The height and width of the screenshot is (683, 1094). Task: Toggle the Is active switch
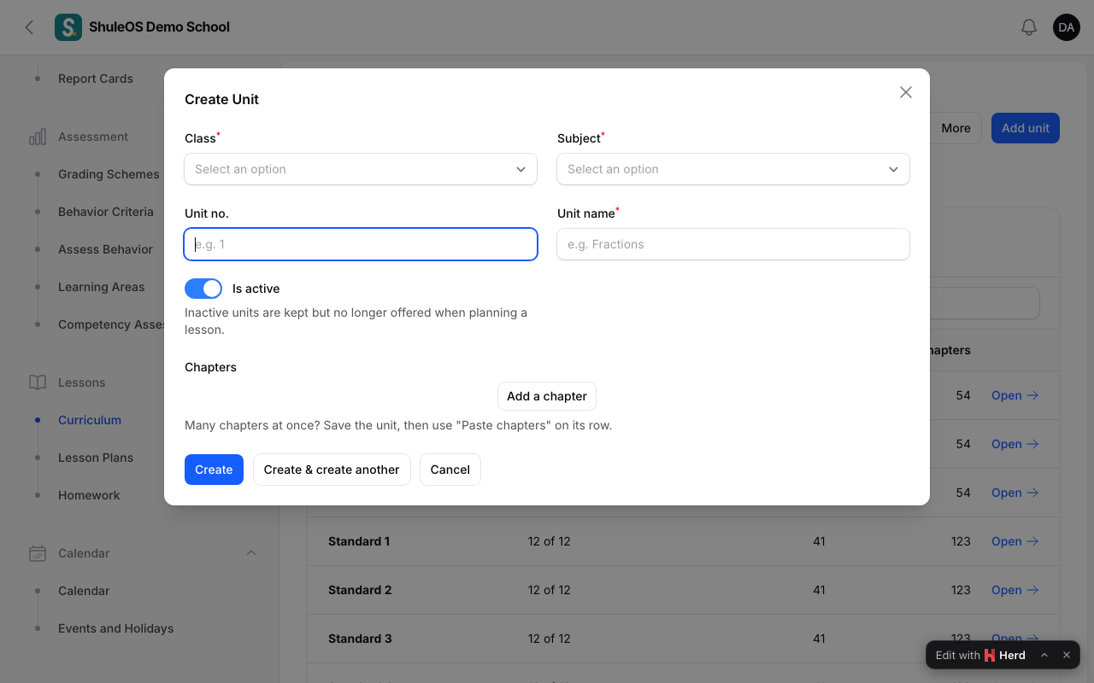[x=203, y=289]
